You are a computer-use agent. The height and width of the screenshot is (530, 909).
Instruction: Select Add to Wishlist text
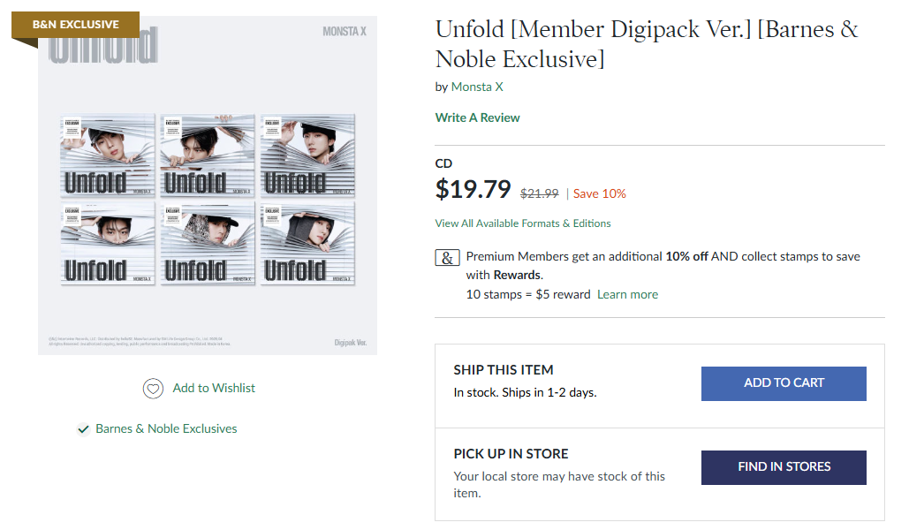pyautogui.click(x=214, y=389)
